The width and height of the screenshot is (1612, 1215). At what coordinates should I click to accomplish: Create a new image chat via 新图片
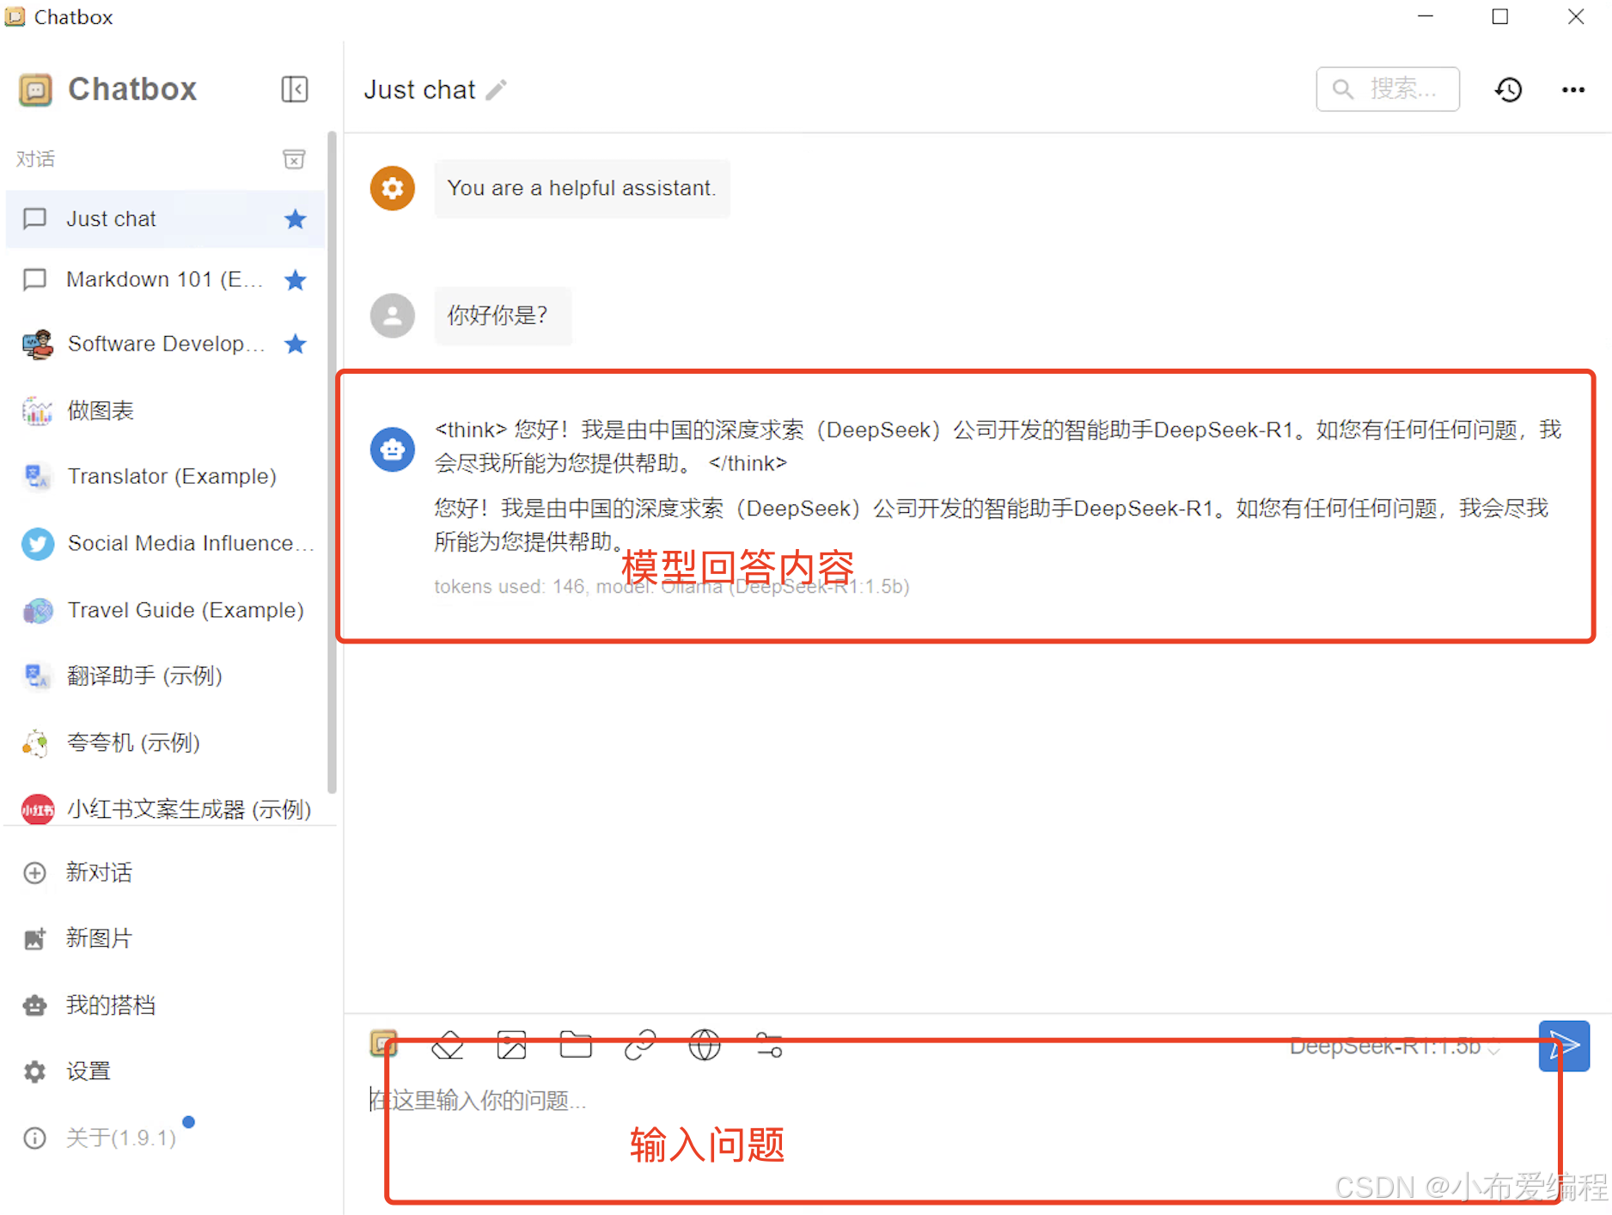click(164, 938)
